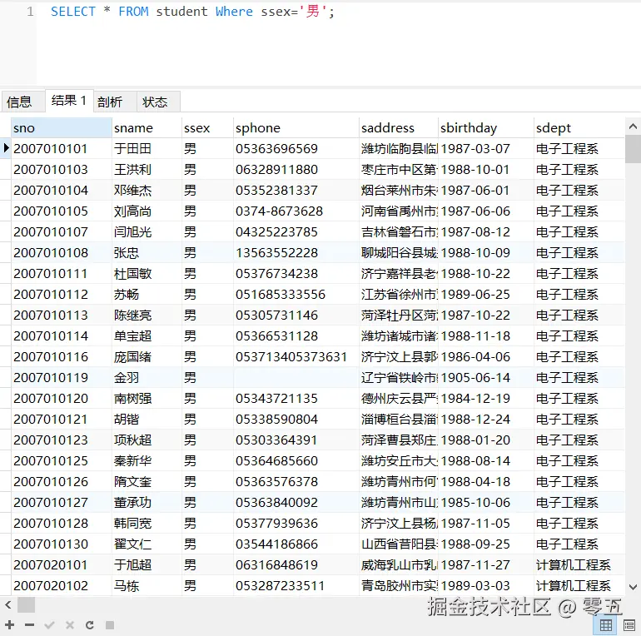Select address cell 枣庄市中区第
Image resolution: width=641 pixels, height=636 pixels.
(399, 169)
